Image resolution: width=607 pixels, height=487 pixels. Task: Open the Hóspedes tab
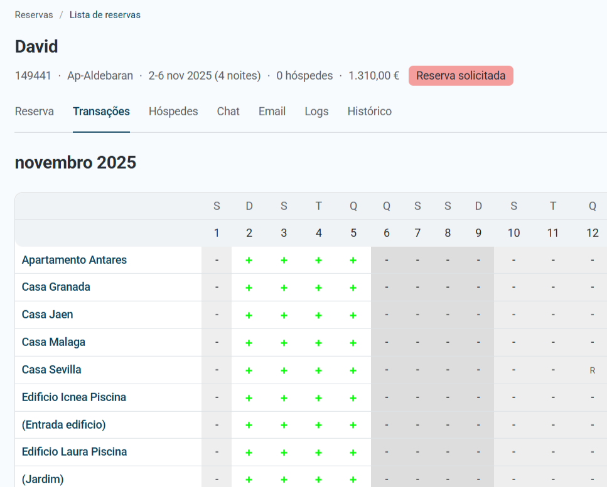tap(173, 112)
